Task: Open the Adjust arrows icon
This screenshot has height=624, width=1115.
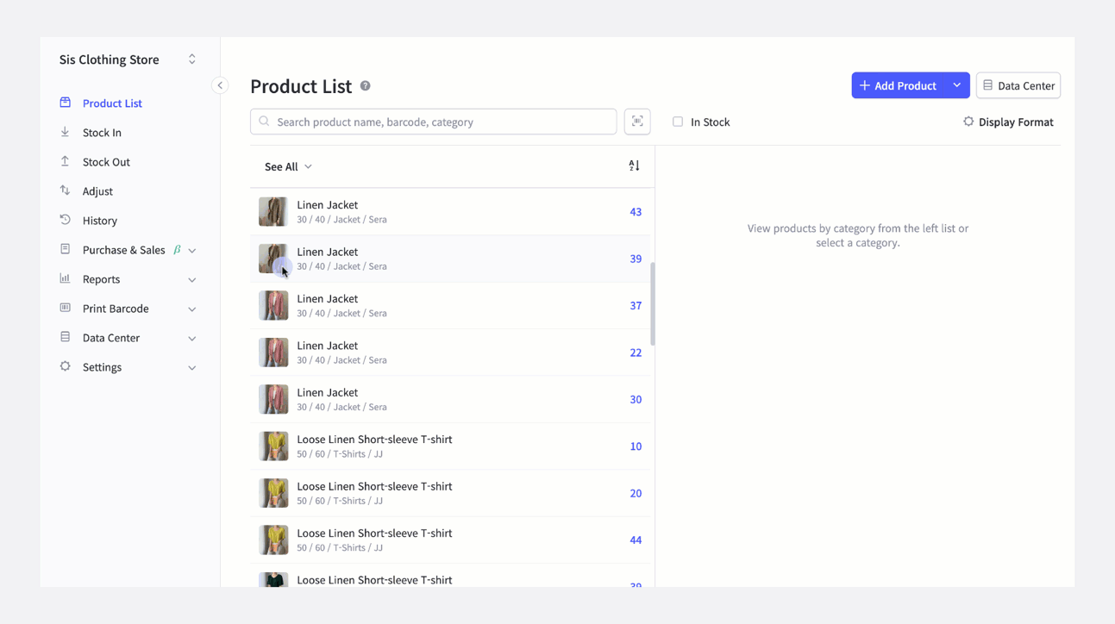Action: [65, 190]
